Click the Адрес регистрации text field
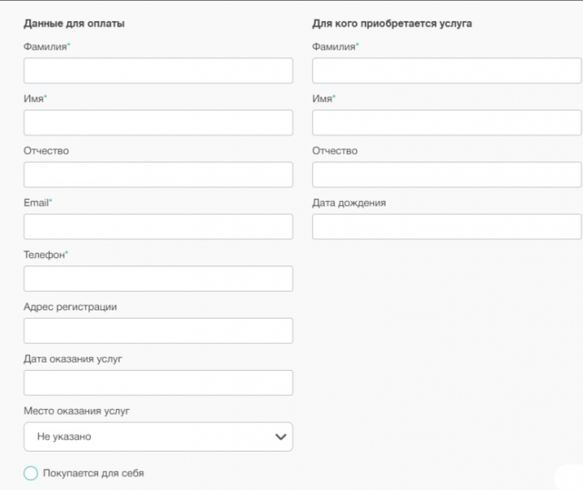Viewport: 583px width, 490px height. click(158, 331)
